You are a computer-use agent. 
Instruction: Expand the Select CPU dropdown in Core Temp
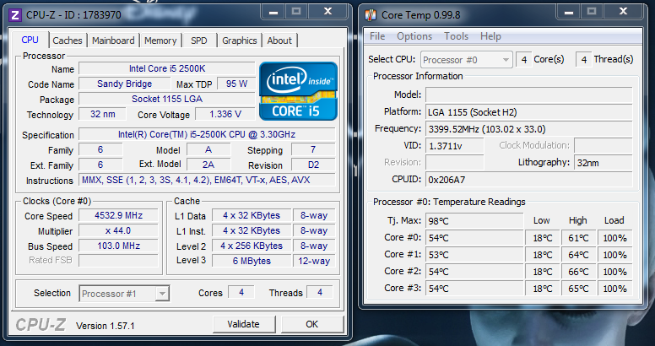point(466,60)
